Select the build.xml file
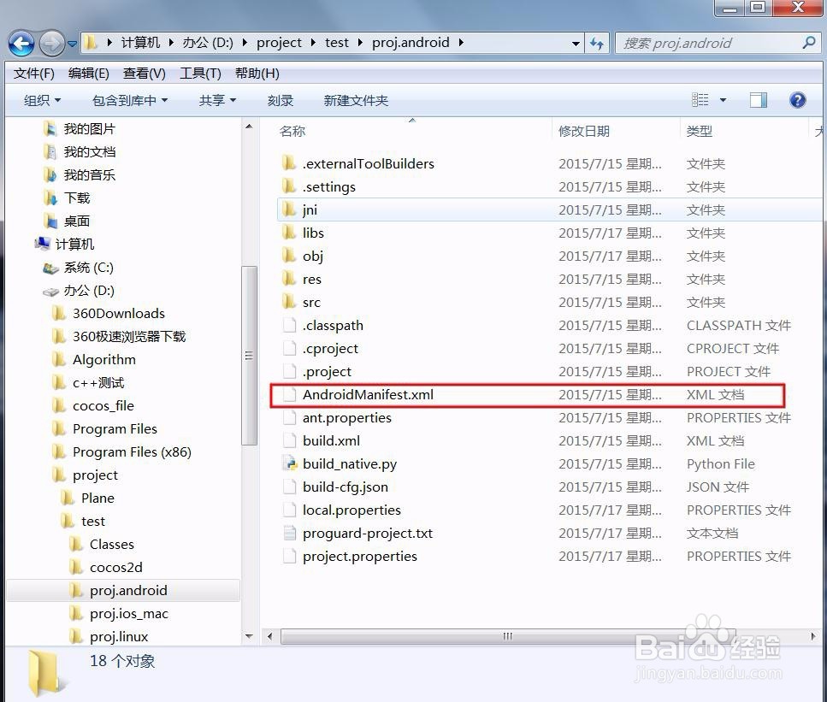 point(331,441)
